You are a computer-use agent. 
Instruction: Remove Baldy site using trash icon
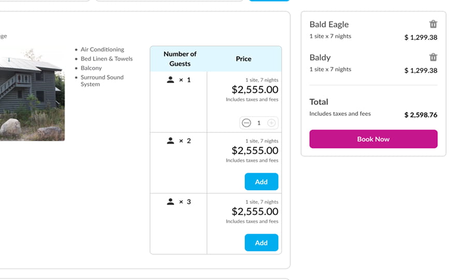coord(433,57)
